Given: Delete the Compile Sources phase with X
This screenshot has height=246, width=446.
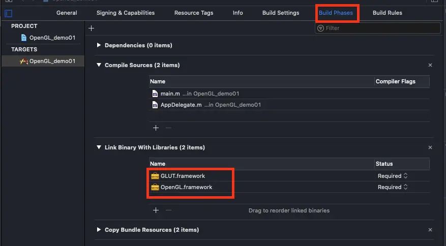Looking at the screenshot, I should click(430, 65).
